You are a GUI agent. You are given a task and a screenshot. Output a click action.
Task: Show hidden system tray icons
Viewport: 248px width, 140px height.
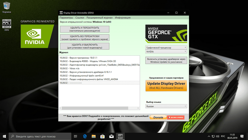click(209, 136)
